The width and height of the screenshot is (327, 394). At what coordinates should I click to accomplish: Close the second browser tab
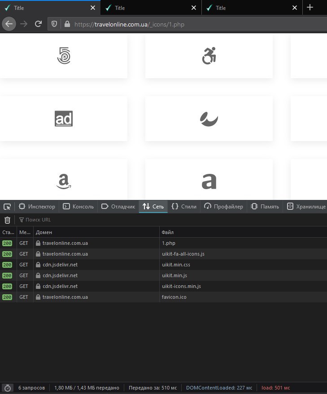pos(194,8)
